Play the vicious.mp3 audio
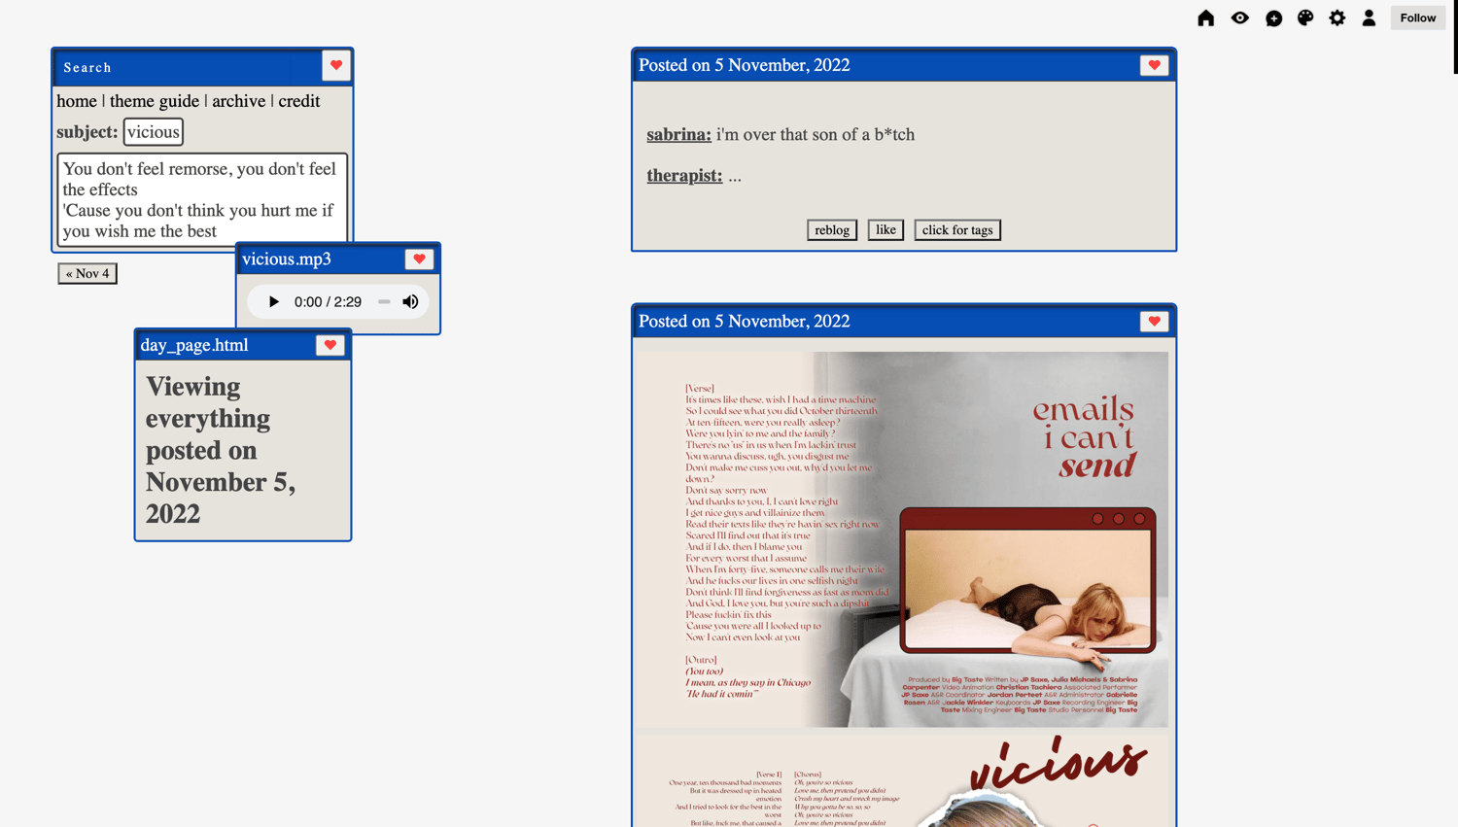The width and height of the screenshot is (1458, 827). 273,302
